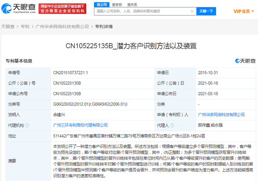Select application date 2015-10-31

[x=208, y=73]
